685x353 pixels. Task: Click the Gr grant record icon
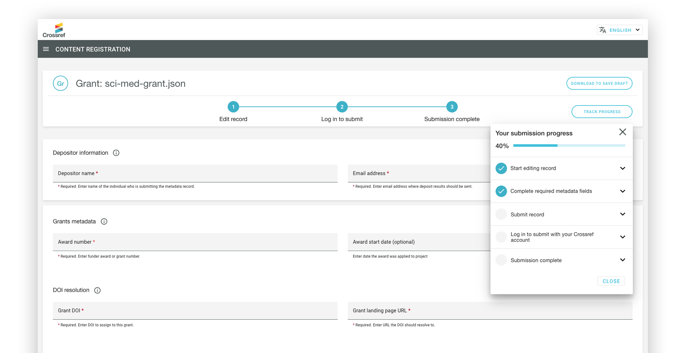pos(60,84)
